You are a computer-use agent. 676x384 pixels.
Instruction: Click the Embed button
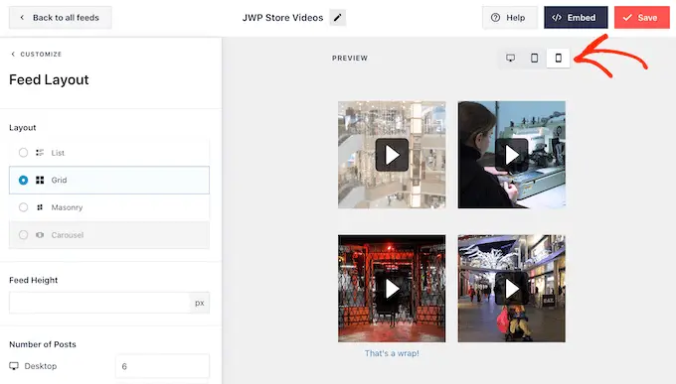point(576,18)
